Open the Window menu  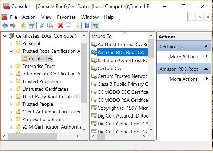(x=90, y=17)
